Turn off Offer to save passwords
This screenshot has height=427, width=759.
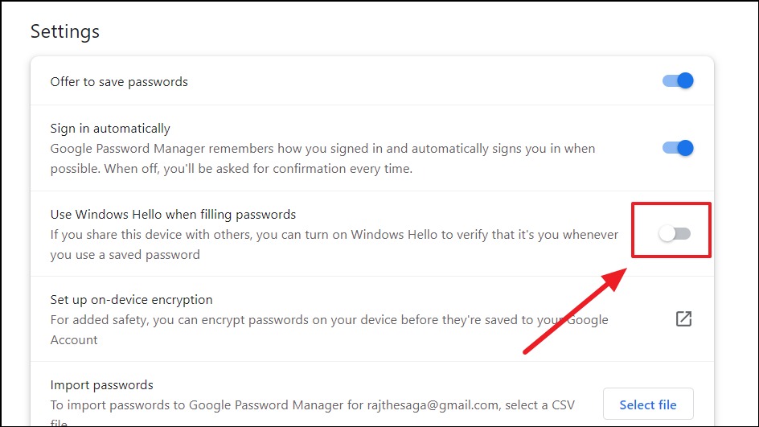coord(678,80)
